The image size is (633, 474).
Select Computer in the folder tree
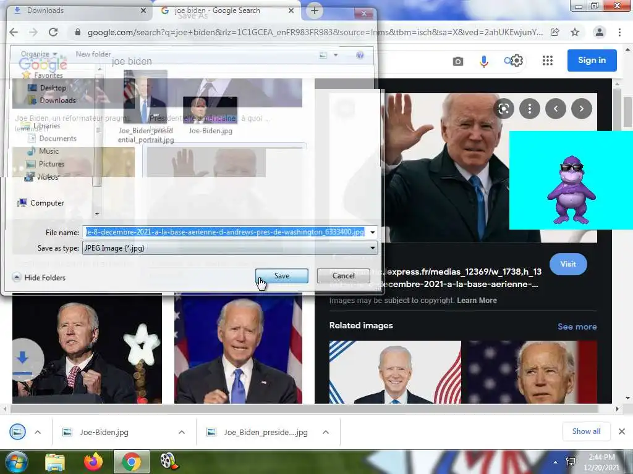click(41, 202)
